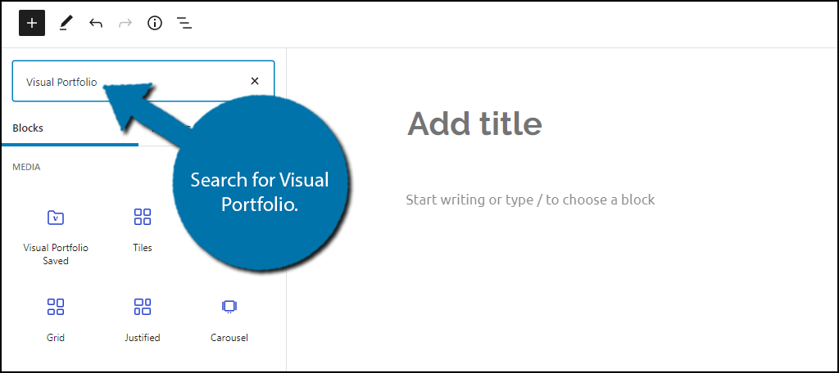
Task: Switch to the Blocks tab
Action: pos(28,128)
